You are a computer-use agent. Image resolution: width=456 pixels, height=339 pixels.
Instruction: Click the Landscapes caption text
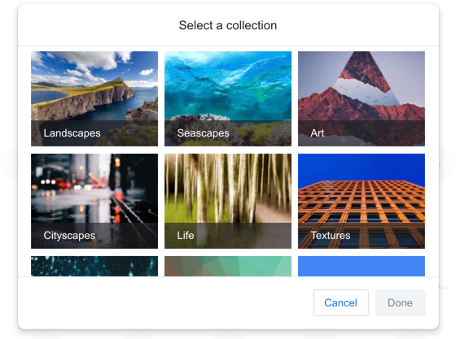tap(72, 133)
